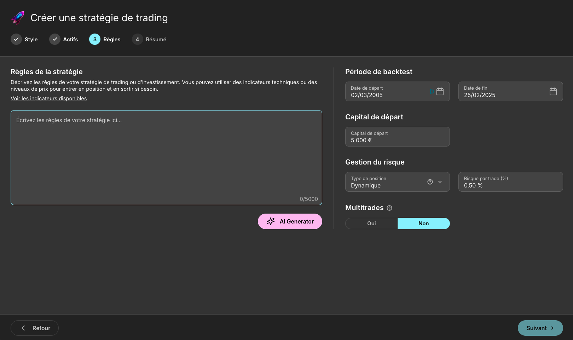The width and height of the screenshot is (573, 340).
Task: Click the Actifs step checkmark icon
Action: point(54,39)
